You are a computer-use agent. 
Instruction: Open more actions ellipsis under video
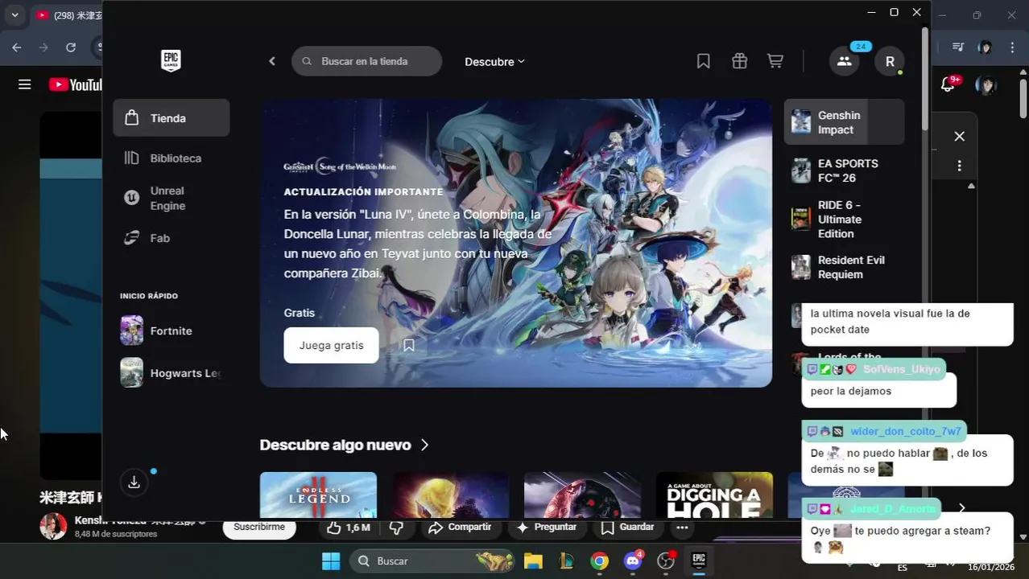click(x=682, y=528)
